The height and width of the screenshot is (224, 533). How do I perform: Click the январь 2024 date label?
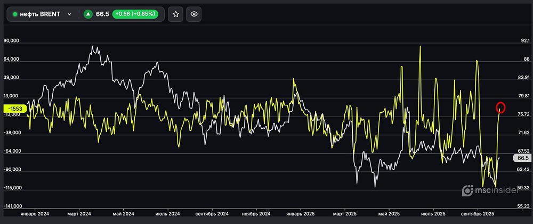click(x=35, y=213)
